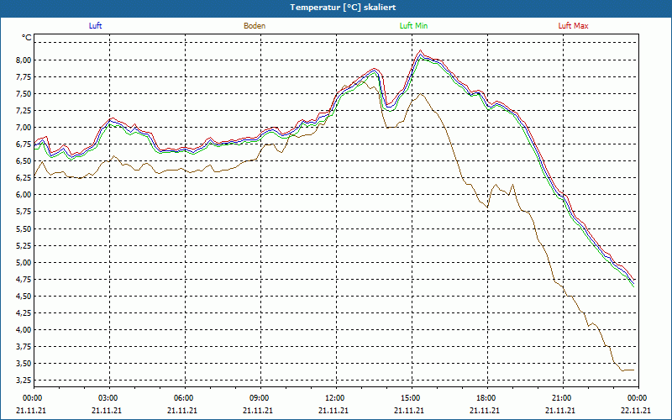Click the 21.11.21 date under 18:00
Image resolution: width=672 pixels, height=420 pixels.
coord(485,410)
